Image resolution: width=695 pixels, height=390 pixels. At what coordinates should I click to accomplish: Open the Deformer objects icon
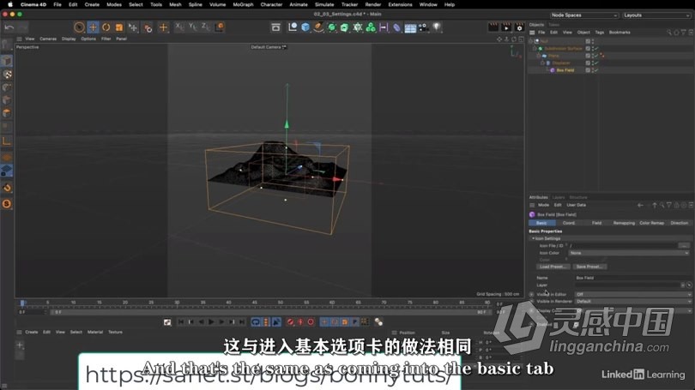(x=396, y=27)
